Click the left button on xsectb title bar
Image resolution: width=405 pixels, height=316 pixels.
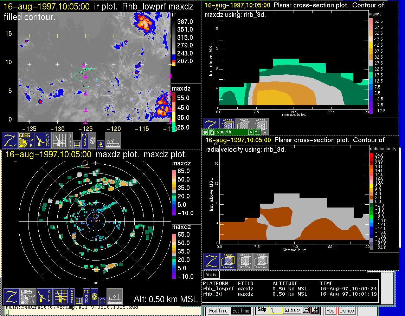click(205, 132)
